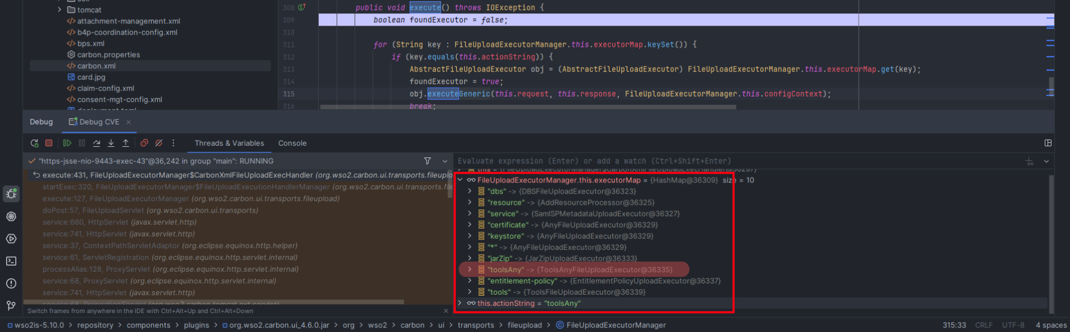1070x332 pixels.
Task: Select carbon.xml in project tree
Action: pos(96,66)
